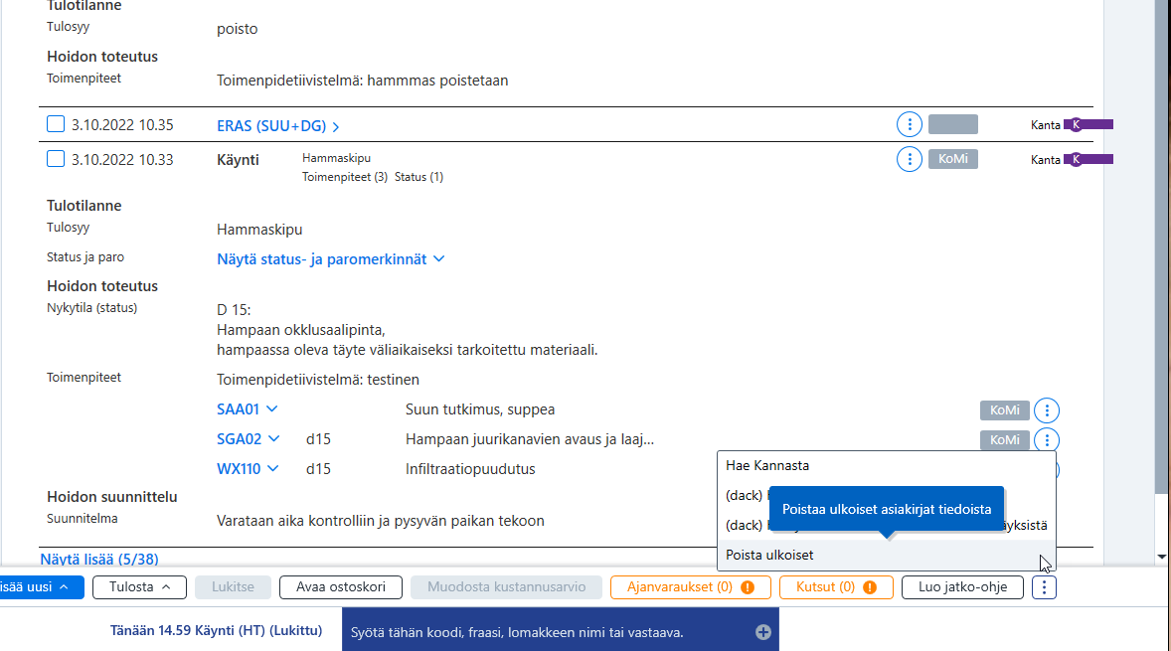Screen dimensions: 1171x651
Task: Click the vertical scrollbar thumb
Action: pos(1161,246)
